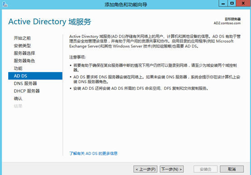Maximize the wizard window
Viewport: 251px width, 175px height.
[232, 3]
